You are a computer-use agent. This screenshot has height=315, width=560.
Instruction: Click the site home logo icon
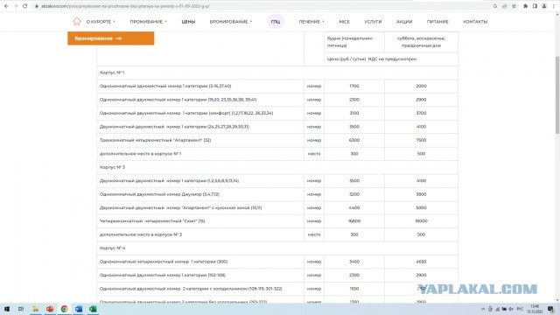point(77,21)
